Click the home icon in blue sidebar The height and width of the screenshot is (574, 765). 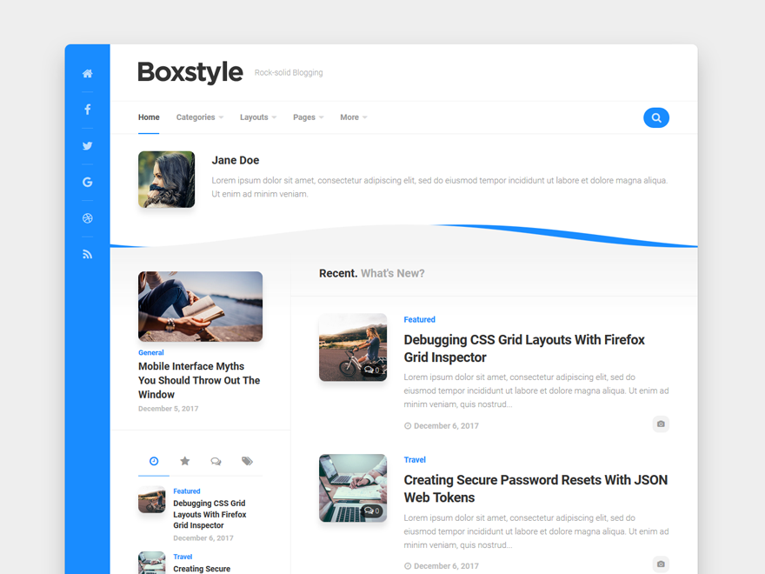coord(87,74)
